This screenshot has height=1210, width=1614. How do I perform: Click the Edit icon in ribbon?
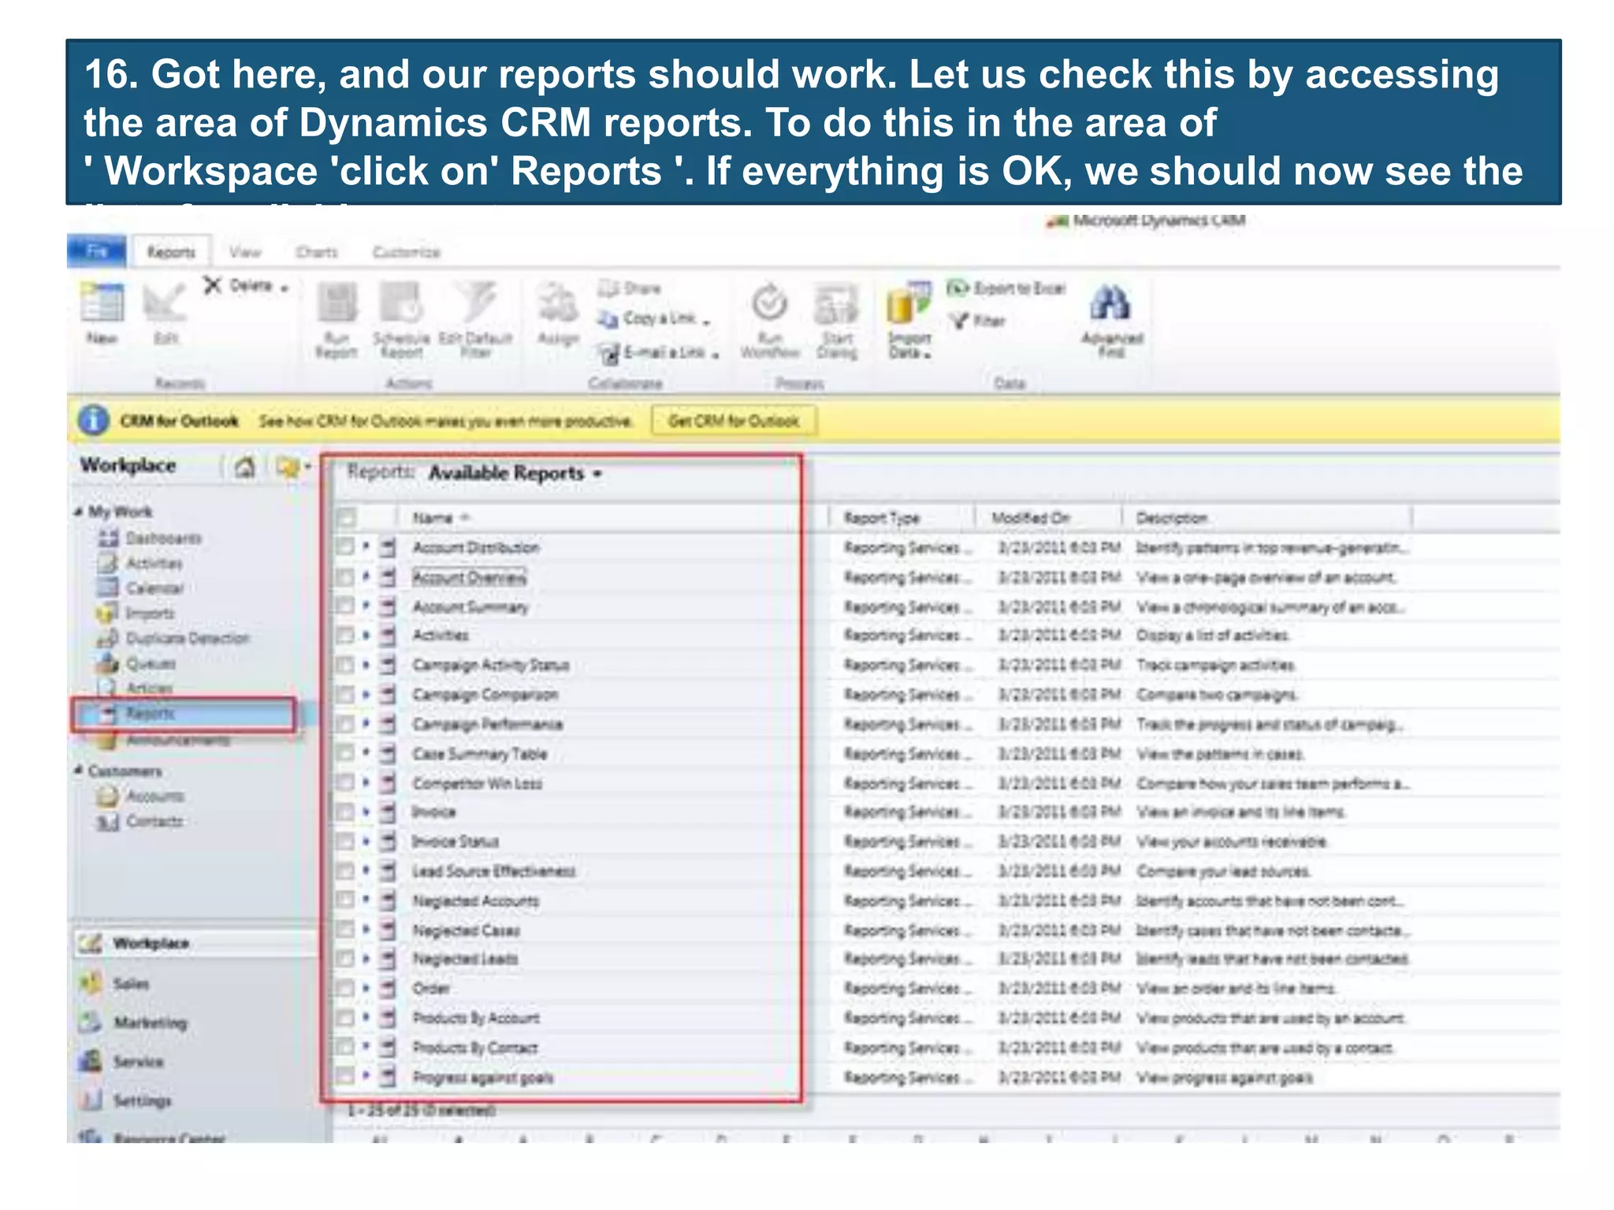[x=164, y=303]
